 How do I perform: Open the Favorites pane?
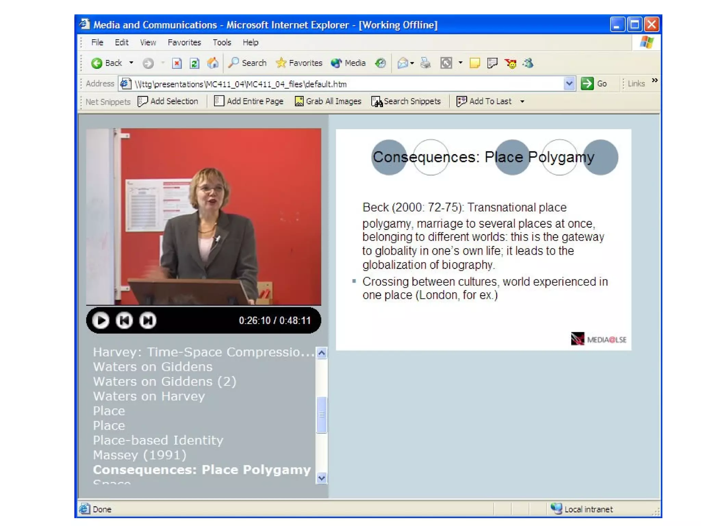(x=299, y=63)
